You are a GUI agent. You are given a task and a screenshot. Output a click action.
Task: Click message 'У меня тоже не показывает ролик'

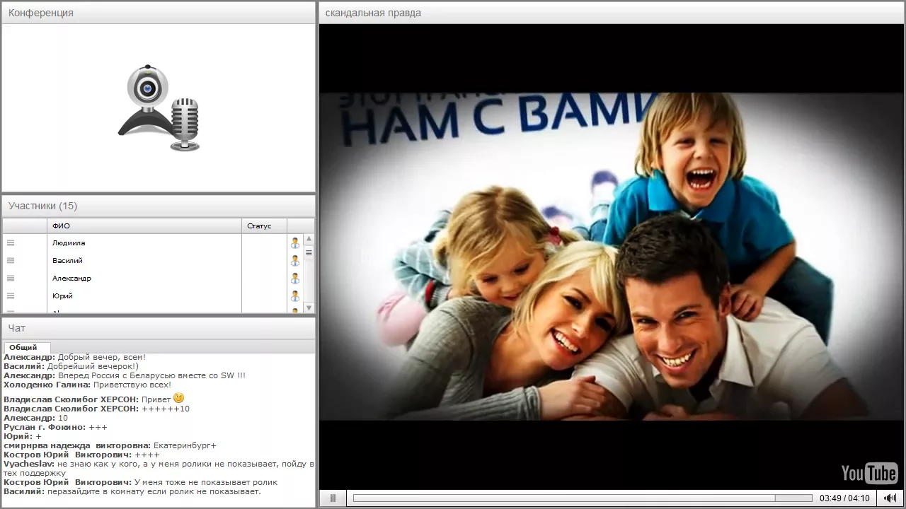(205, 482)
